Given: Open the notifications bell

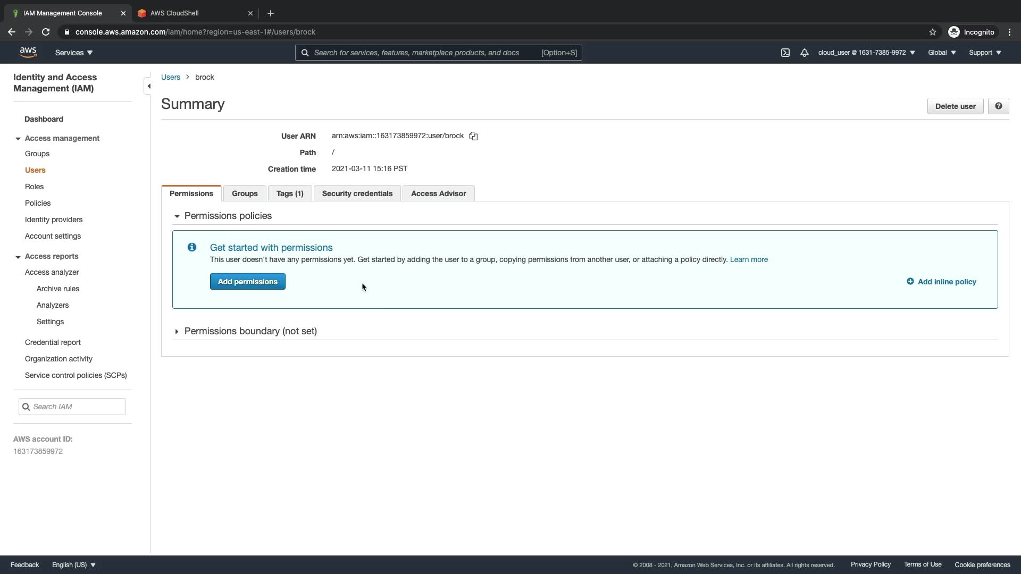Looking at the screenshot, I should click(x=804, y=53).
